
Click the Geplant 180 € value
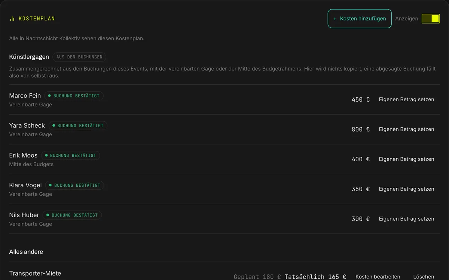pyautogui.click(x=257, y=277)
